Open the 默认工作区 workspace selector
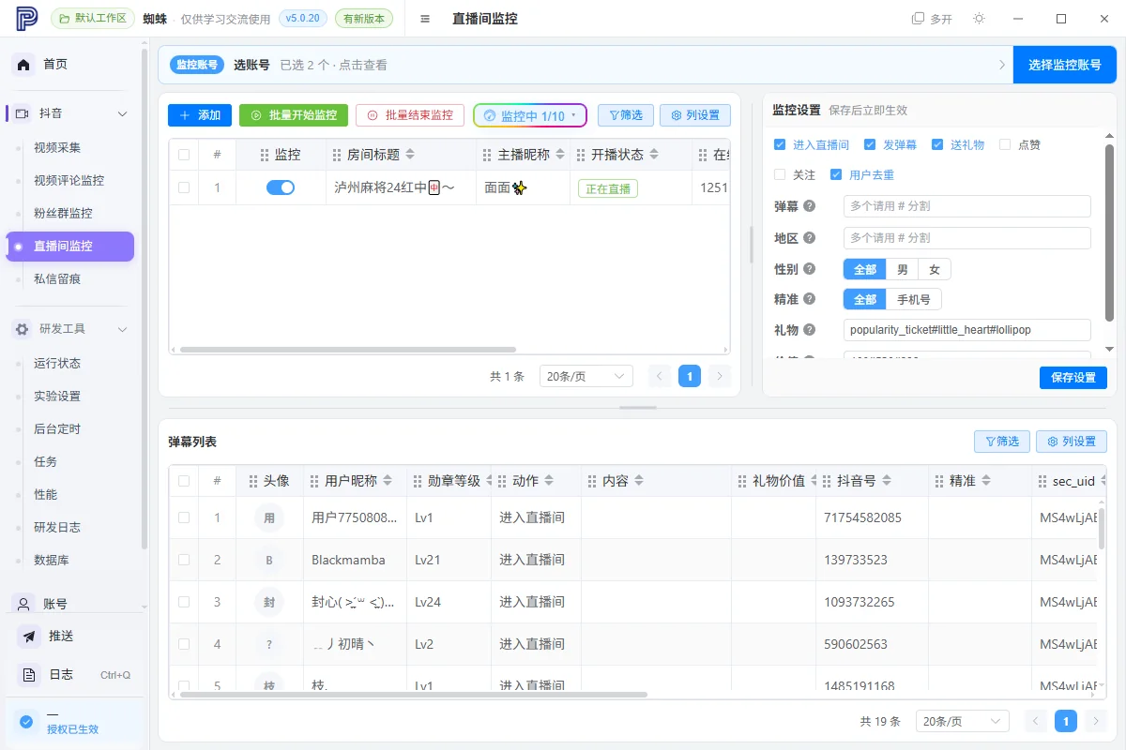Viewport: 1126px width, 750px height. [x=92, y=18]
